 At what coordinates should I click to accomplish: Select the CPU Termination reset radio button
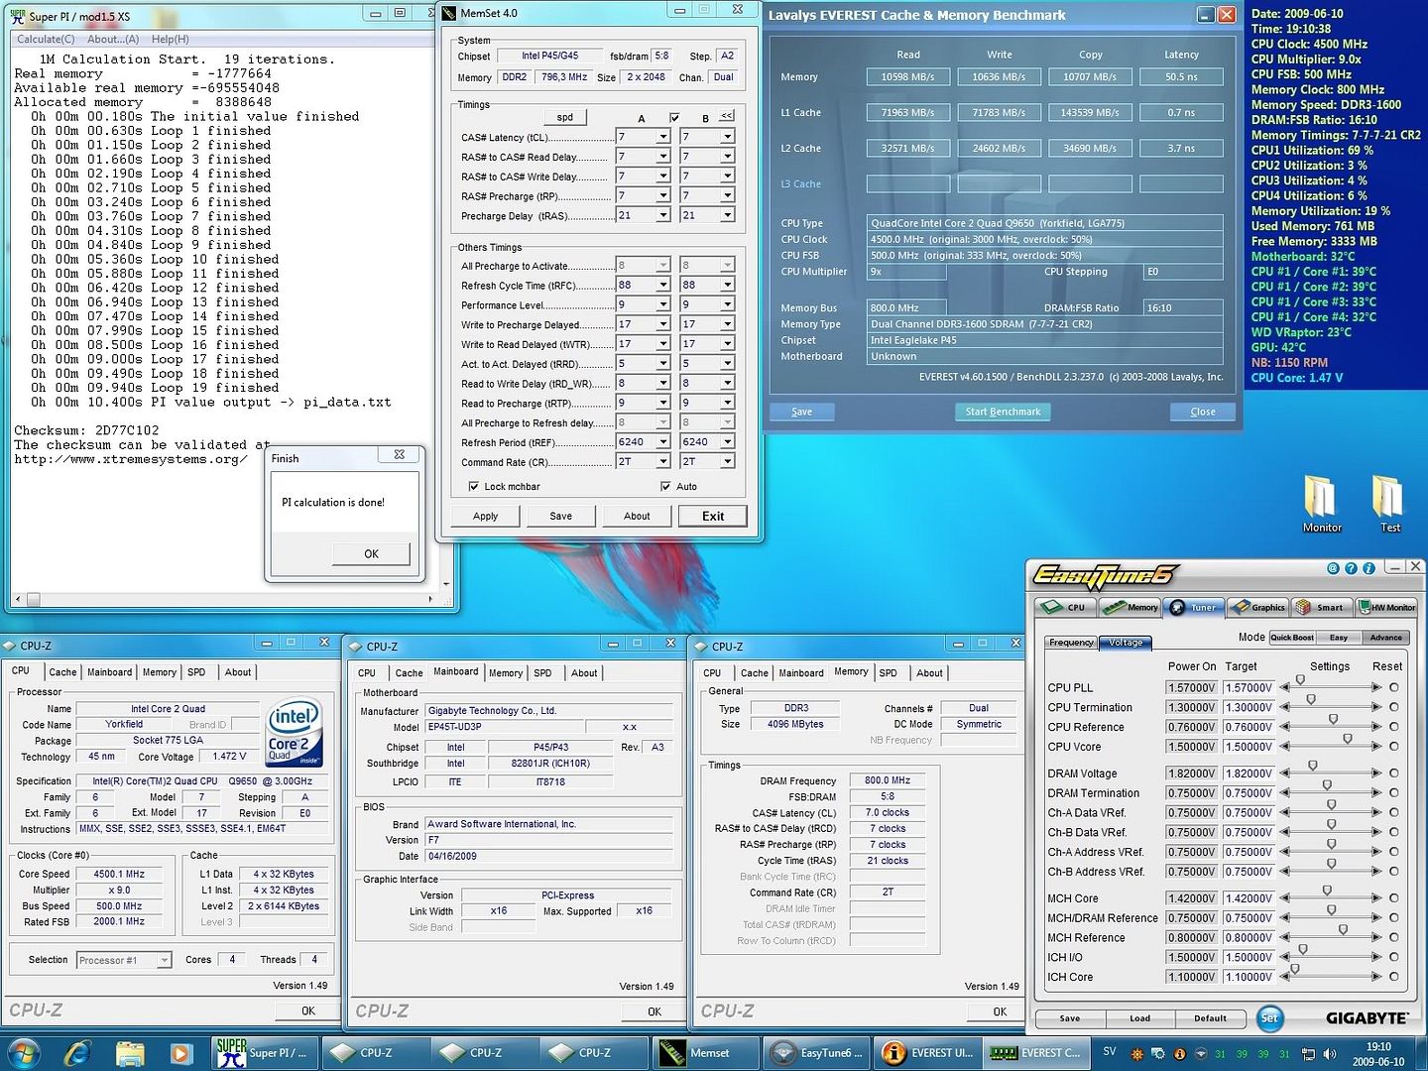point(1394,707)
